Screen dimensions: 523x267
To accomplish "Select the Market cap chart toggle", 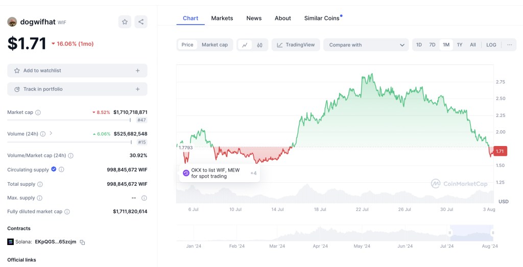I will 215,45.
